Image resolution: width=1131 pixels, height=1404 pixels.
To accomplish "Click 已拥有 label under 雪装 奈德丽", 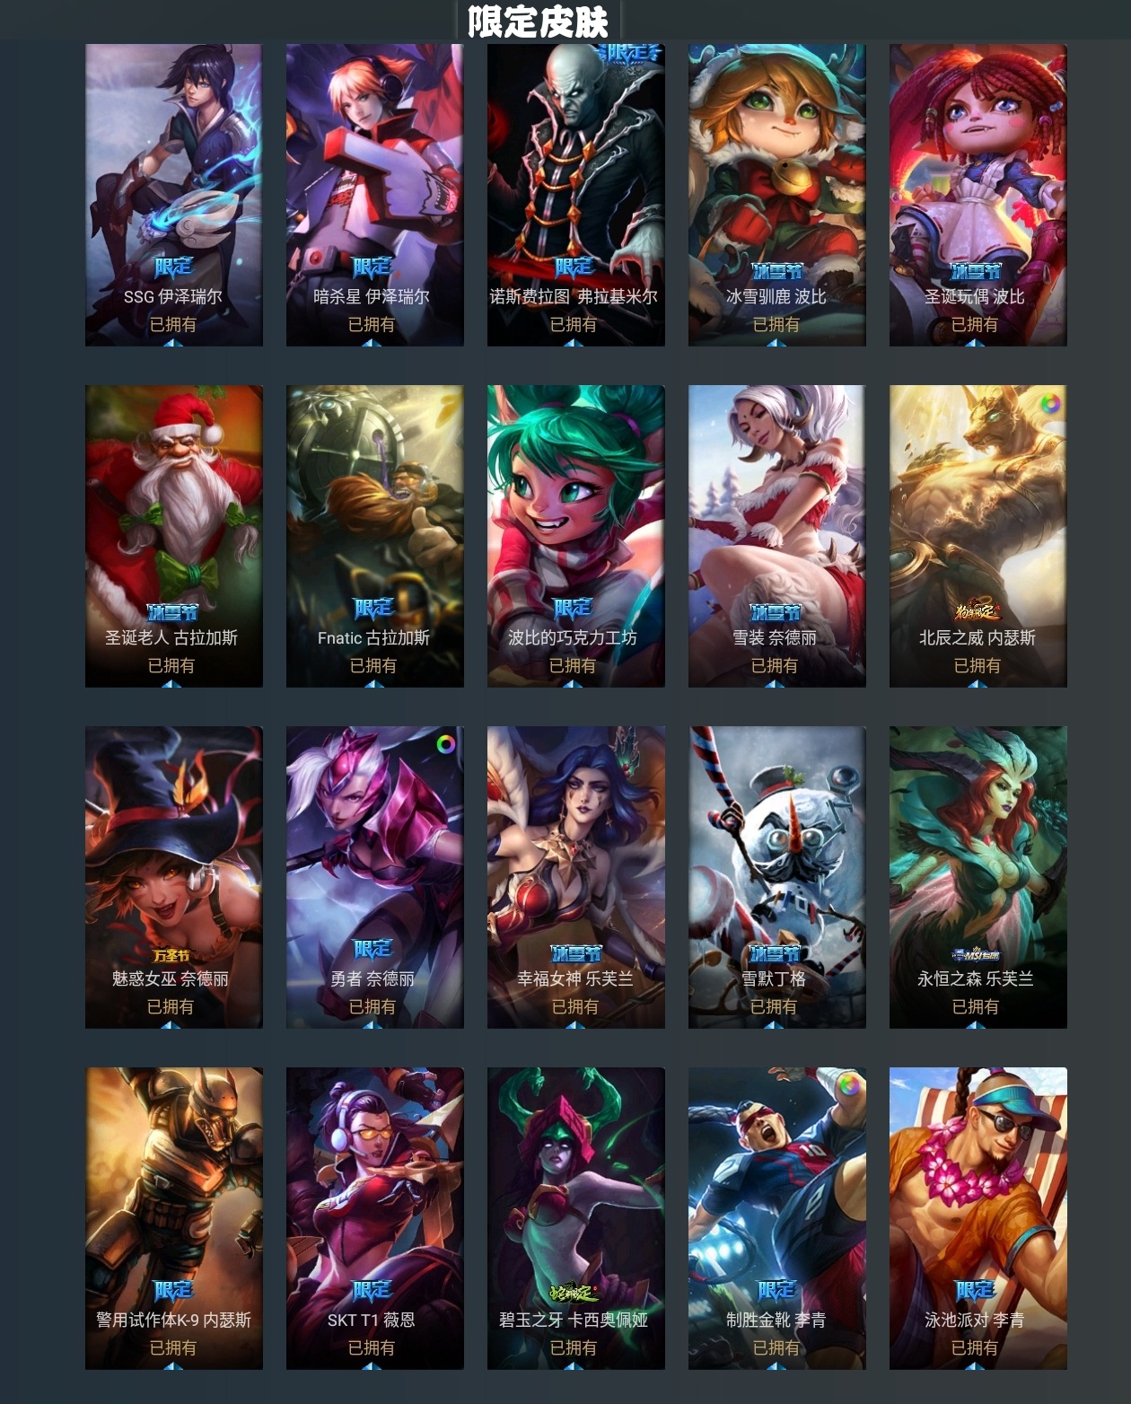I will [x=775, y=665].
